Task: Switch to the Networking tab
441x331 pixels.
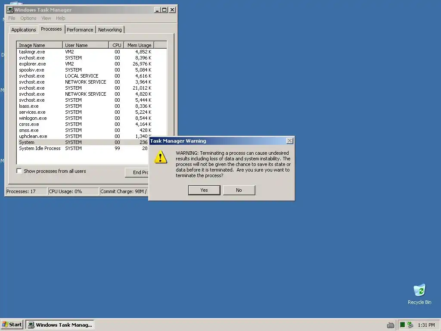Action: coord(110,30)
